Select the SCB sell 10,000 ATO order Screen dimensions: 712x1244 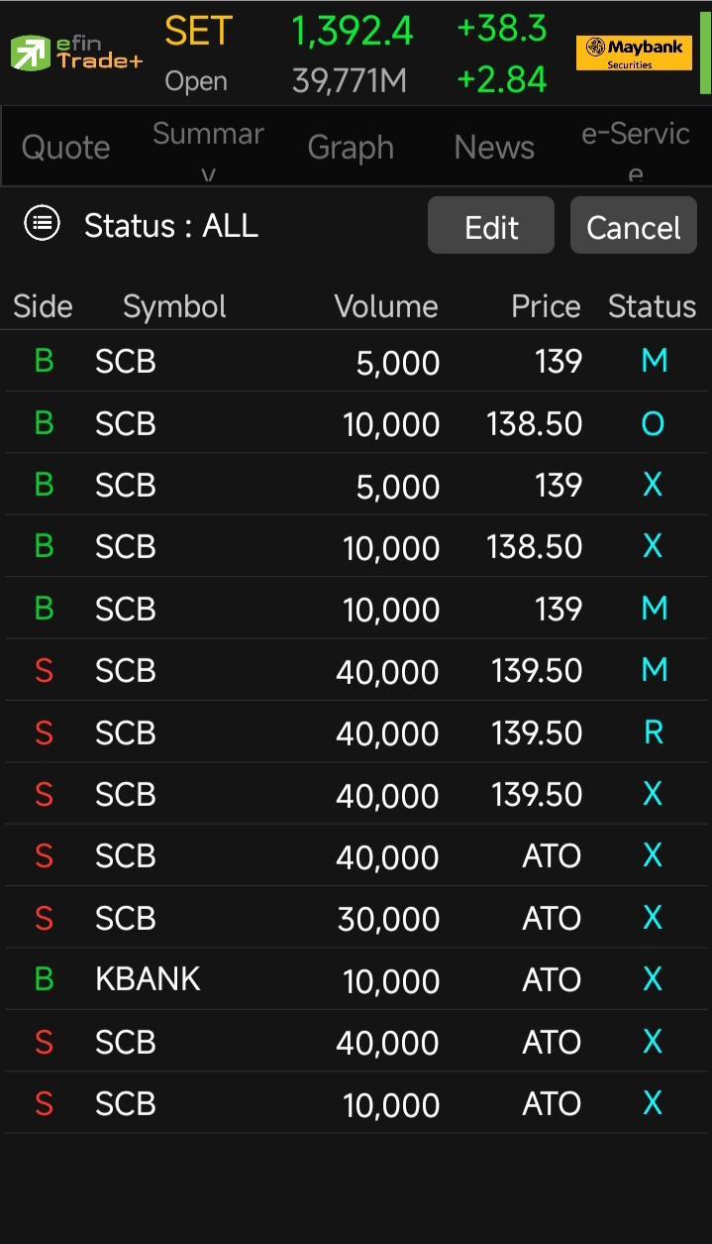tap(356, 1103)
